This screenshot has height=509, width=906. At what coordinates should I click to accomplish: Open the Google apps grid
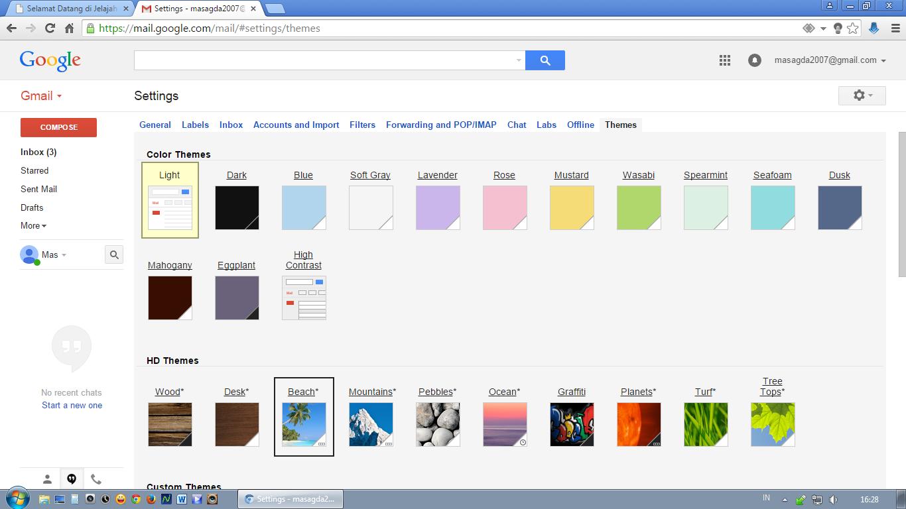tap(725, 60)
